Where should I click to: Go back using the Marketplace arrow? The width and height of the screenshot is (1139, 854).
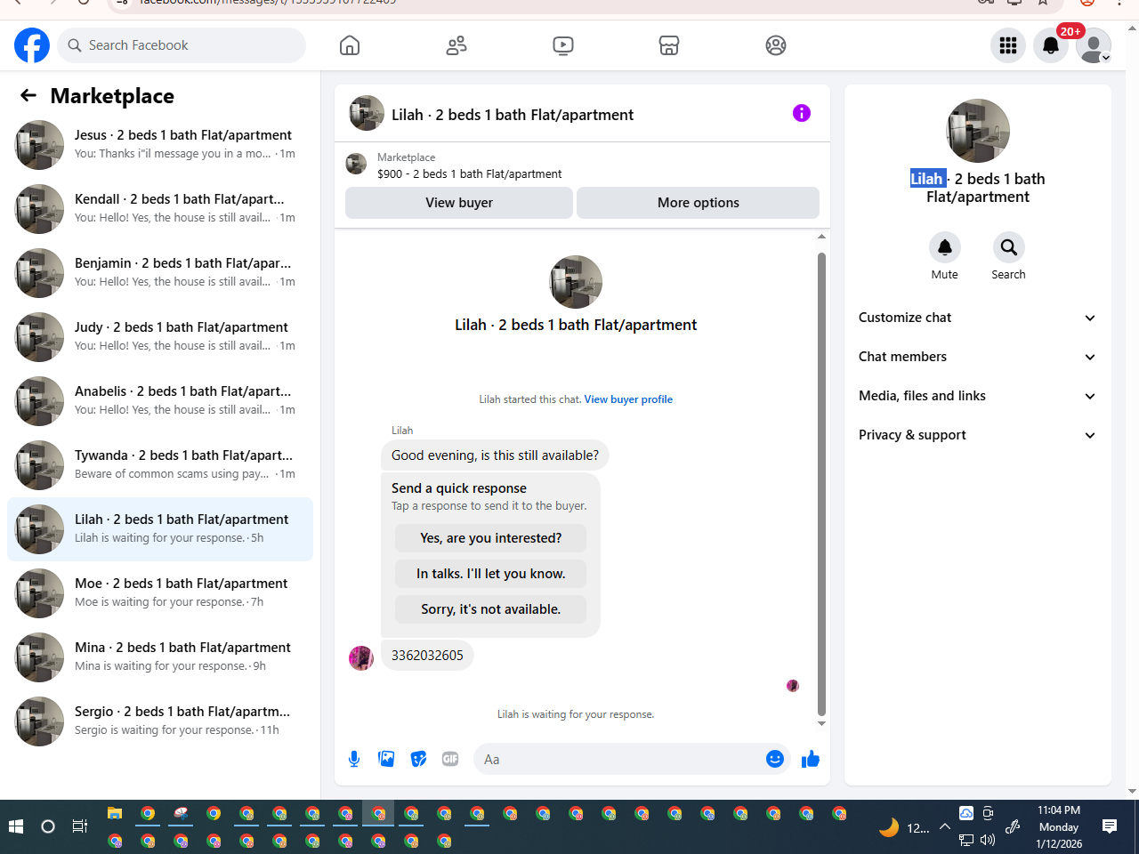tap(28, 95)
